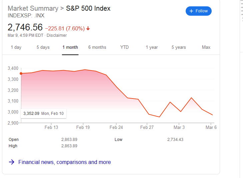Click the Mar 3 date on chart axis
This screenshot has height=178, width=243.
click(179, 127)
